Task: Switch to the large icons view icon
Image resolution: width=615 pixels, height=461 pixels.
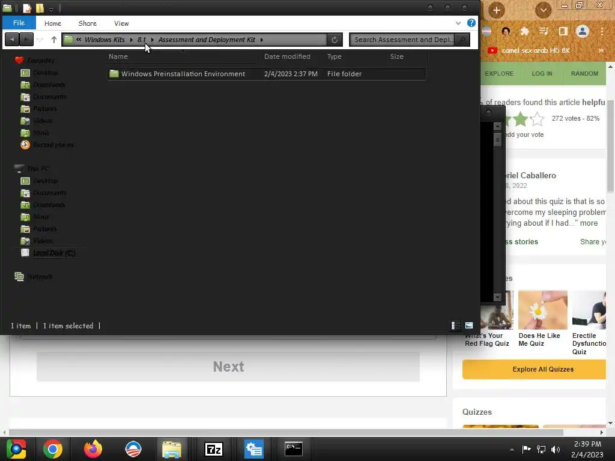Action: tap(468, 325)
